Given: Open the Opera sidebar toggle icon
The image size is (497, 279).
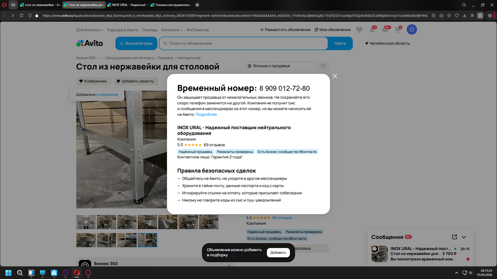Looking at the screenshot, I should pyautogui.click(x=490, y=15).
